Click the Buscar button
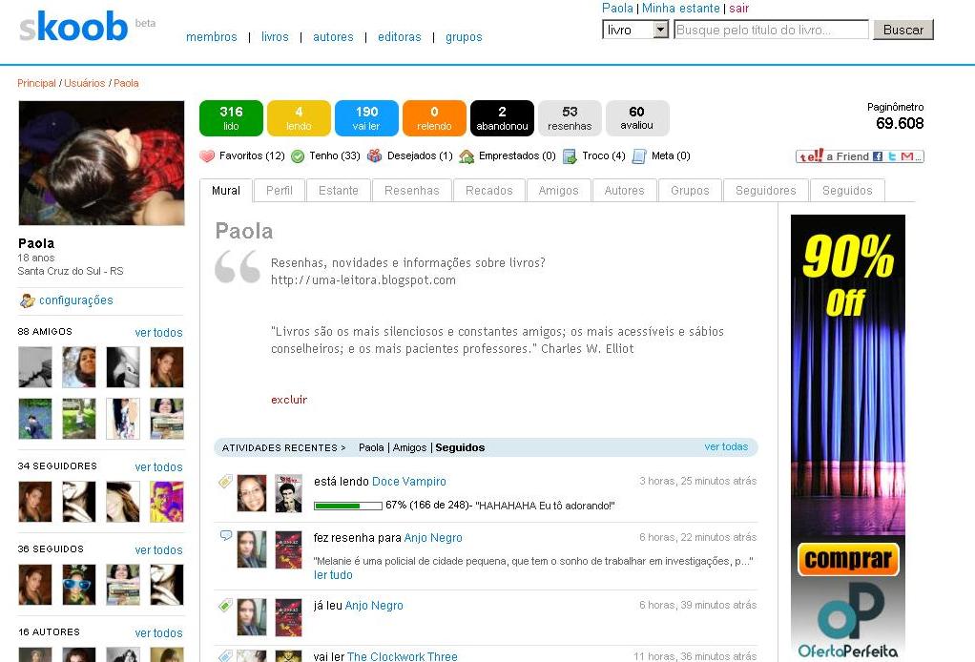 coord(902,30)
